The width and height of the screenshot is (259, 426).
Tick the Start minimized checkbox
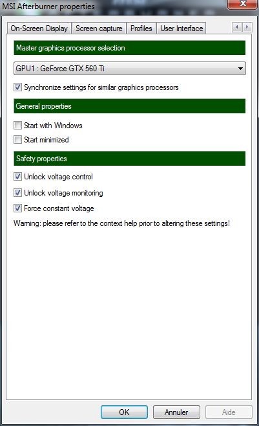click(x=18, y=140)
